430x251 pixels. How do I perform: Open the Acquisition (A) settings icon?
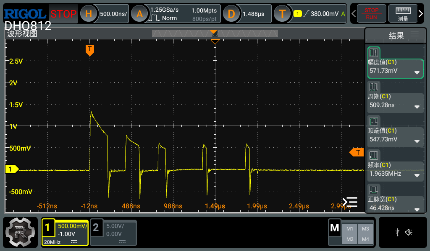[x=139, y=14]
